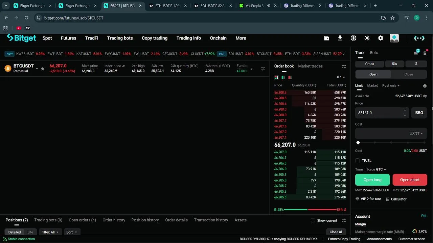The height and width of the screenshot is (243, 433).
Task: Switch positions view to Lite
Action: point(30,232)
